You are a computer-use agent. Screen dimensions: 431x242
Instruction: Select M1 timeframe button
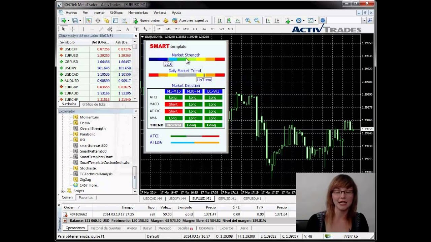[x=160, y=29]
